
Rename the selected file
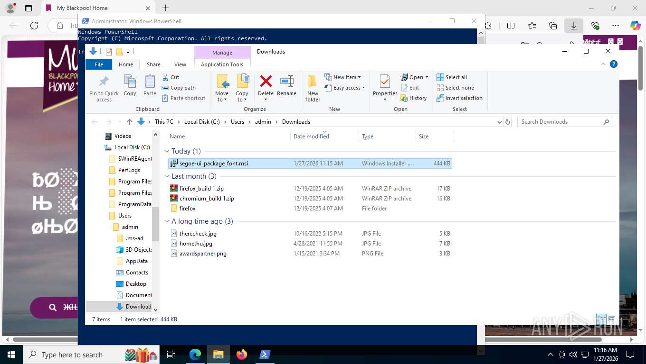(x=286, y=86)
